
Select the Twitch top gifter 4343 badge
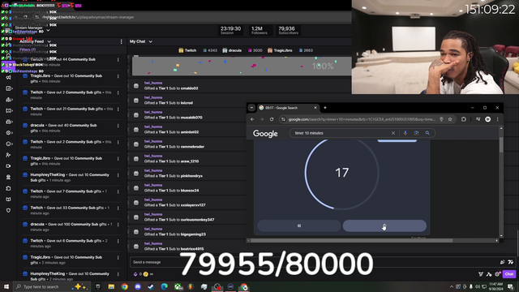[x=210, y=50]
